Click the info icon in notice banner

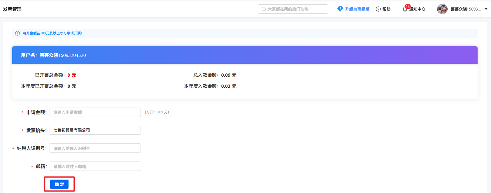pyautogui.click(x=17, y=33)
